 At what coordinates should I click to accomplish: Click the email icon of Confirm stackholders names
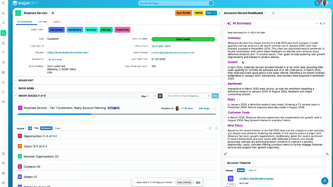click(230, 179)
